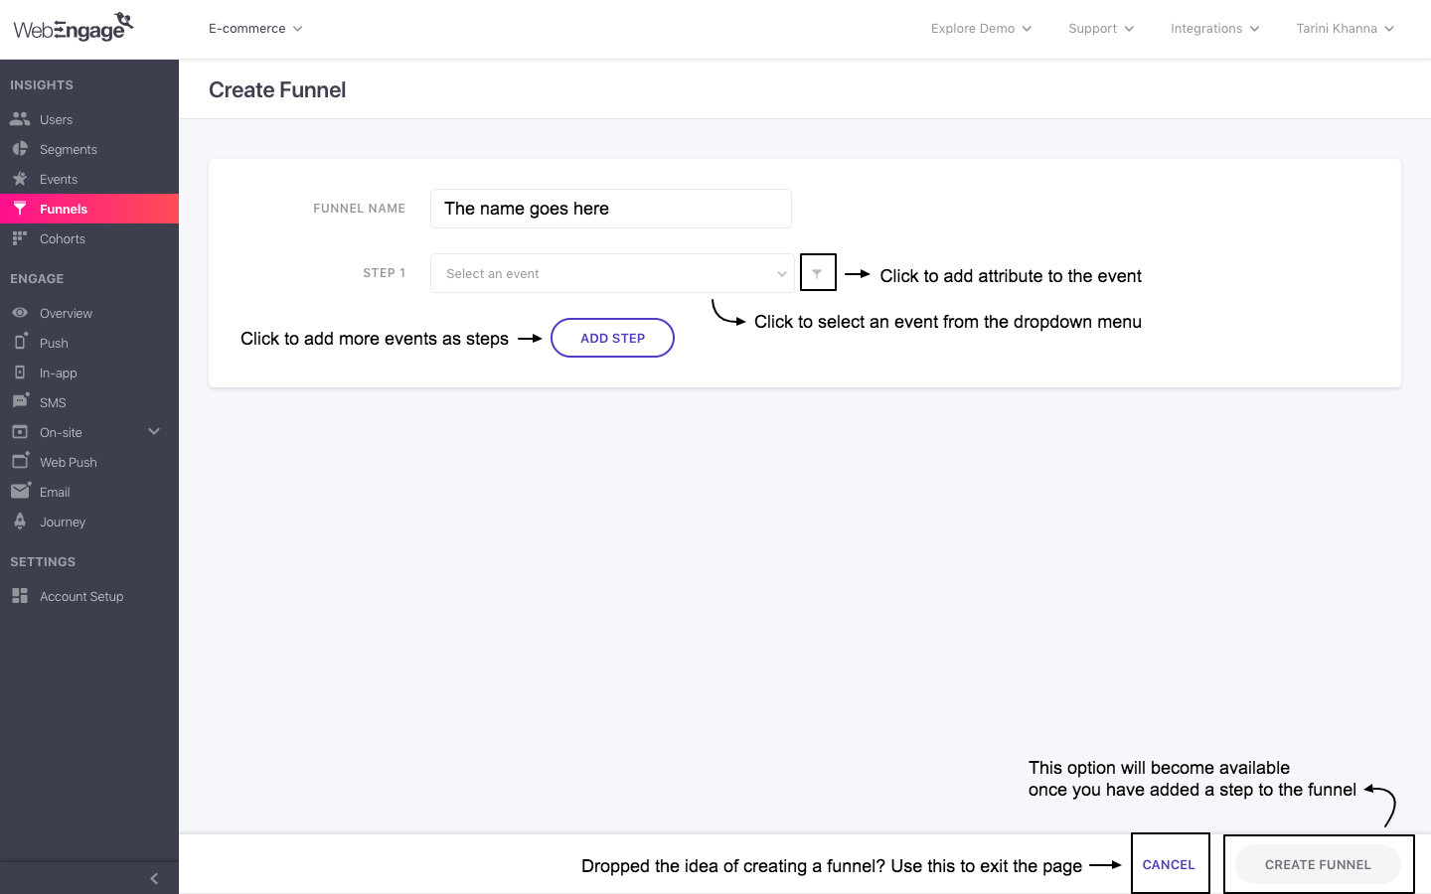Click the Email channel icon

tap(21, 491)
